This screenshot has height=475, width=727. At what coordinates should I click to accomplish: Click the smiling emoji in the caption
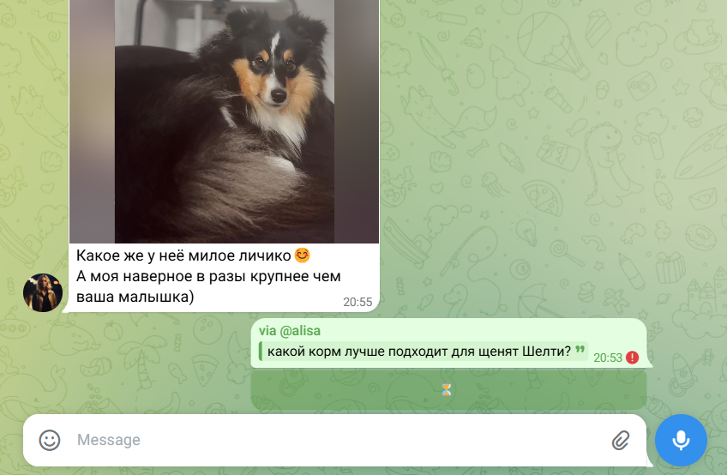click(x=303, y=255)
